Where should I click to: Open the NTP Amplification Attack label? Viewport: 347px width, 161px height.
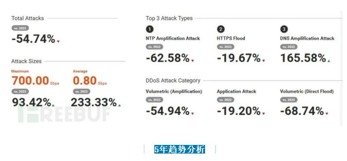173,38
